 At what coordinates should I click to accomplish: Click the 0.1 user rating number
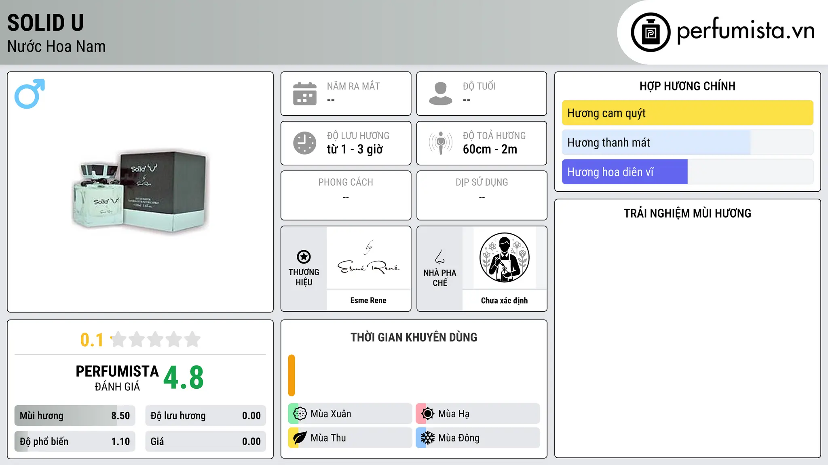[92, 340]
